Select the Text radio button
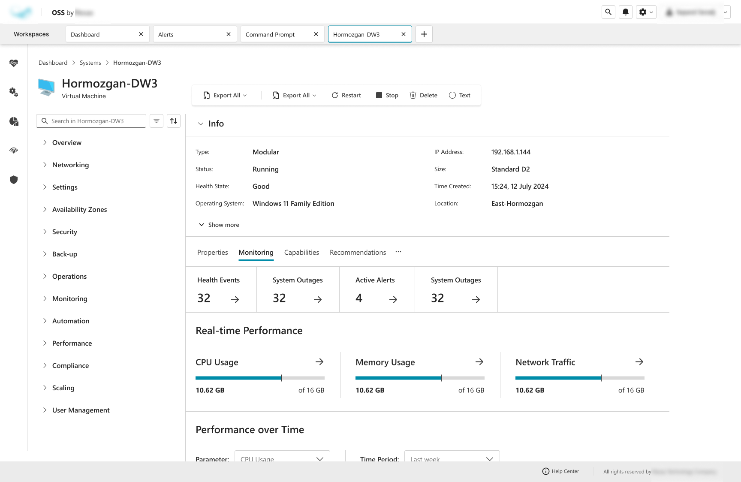The width and height of the screenshot is (741, 482). tap(452, 95)
